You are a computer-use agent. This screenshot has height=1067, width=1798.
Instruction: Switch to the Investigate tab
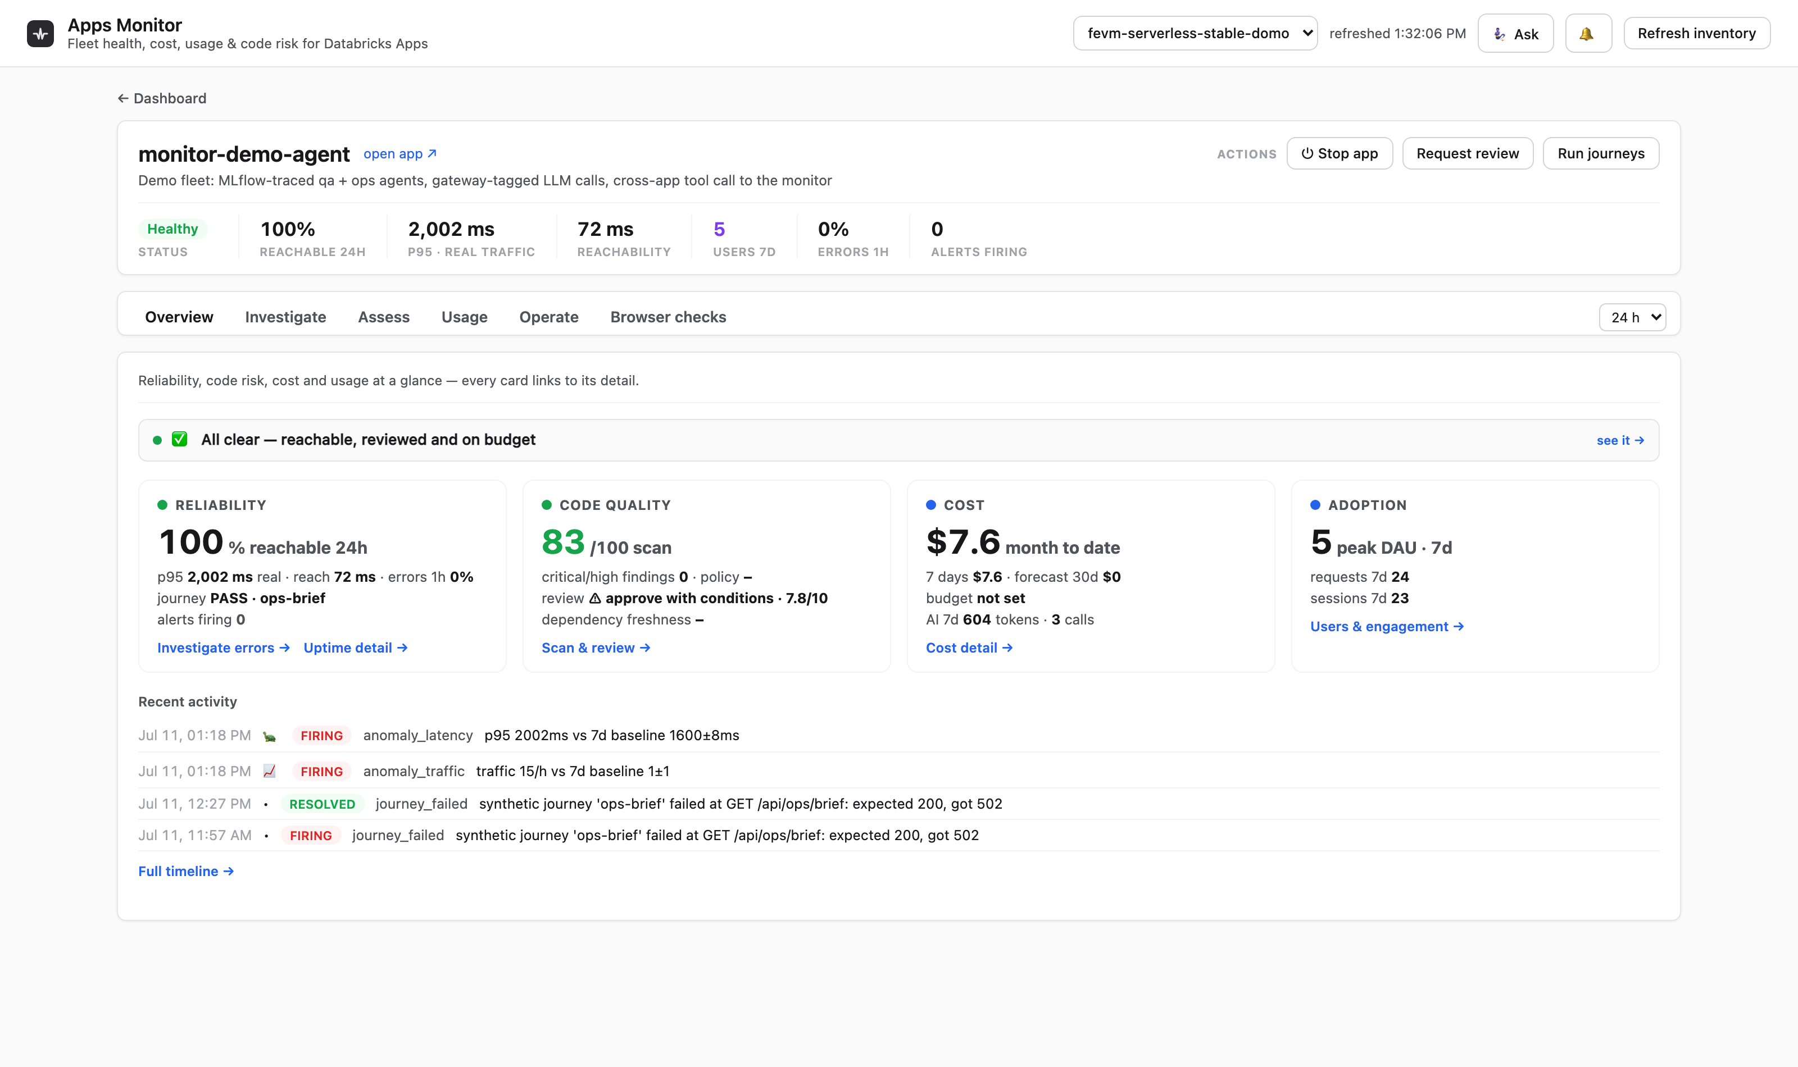[285, 317]
